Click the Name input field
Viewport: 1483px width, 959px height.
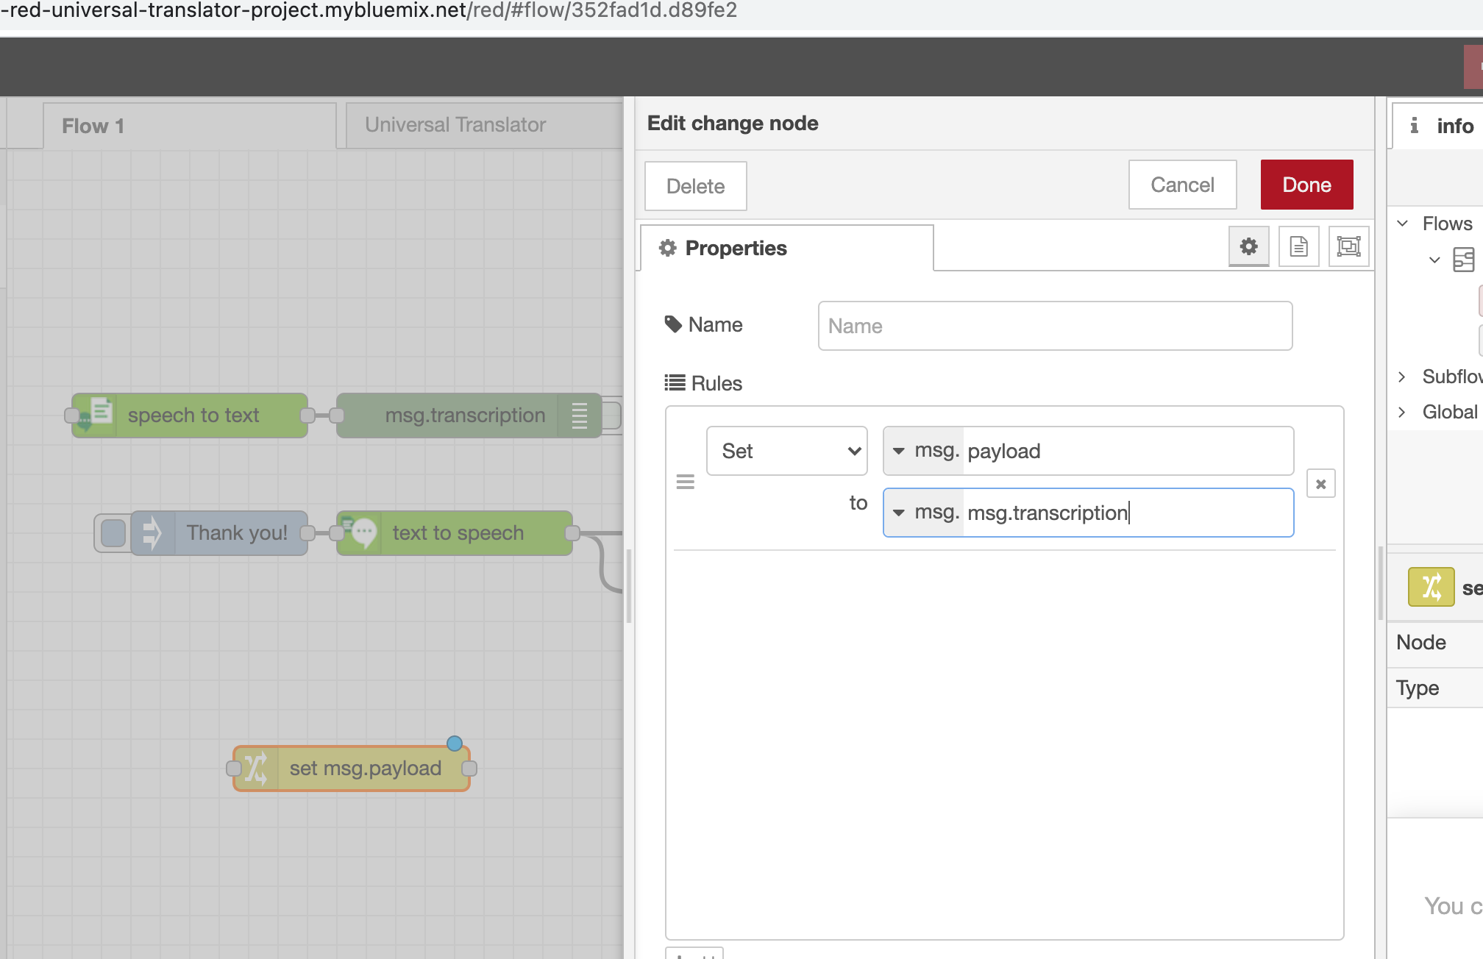point(1054,326)
